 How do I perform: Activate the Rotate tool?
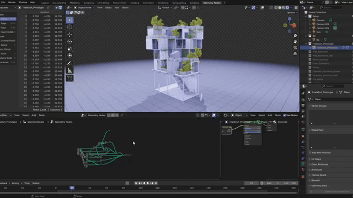pyautogui.click(x=69, y=42)
